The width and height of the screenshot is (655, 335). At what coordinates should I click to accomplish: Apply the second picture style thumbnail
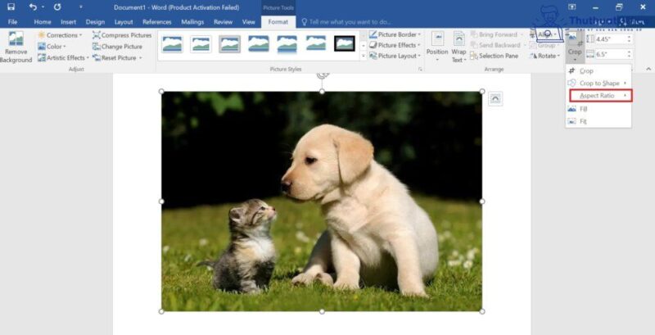coord(201,44)
